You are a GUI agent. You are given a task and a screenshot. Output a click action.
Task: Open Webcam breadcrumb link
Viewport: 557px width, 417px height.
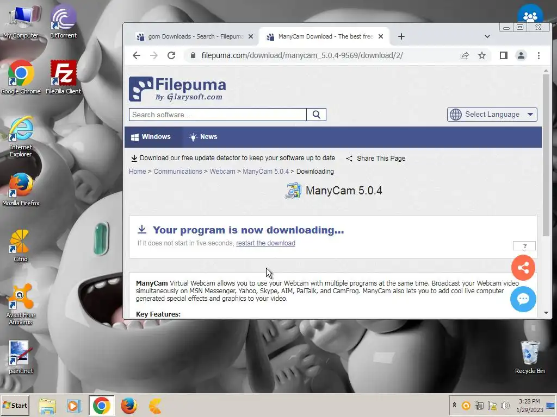click(222, 171)
